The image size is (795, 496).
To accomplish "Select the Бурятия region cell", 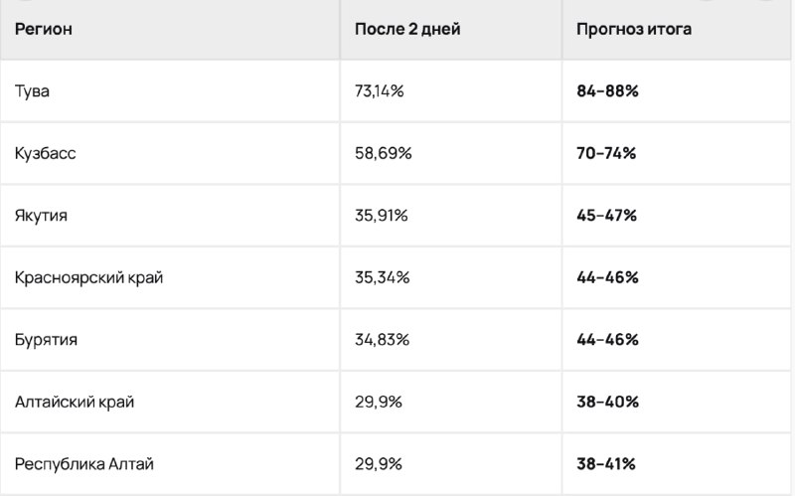I will pyautogui.click(x=46, y=339).
